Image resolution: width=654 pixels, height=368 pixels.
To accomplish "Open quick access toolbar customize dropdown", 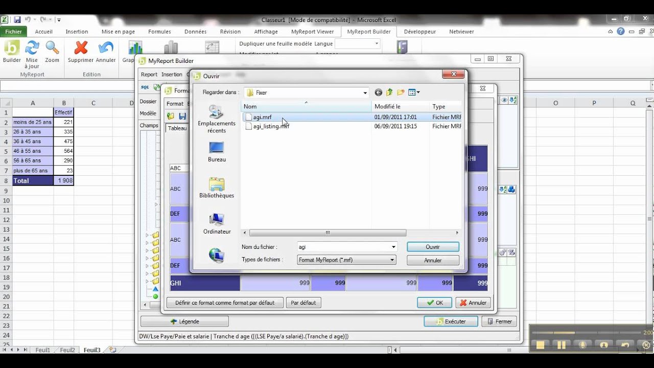I will (59, 20).
